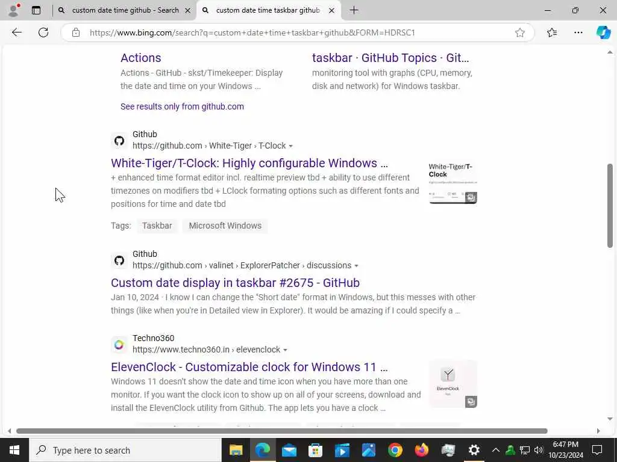This screenshot has width=617, height=462.
Task: Close the 'custom date time taskbar github' tab
Action: click(331, 11)
